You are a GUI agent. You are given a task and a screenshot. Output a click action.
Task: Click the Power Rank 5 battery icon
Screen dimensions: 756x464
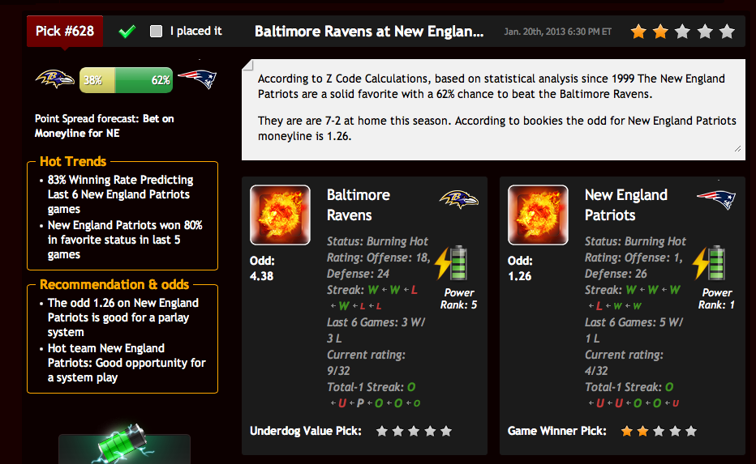point(452,263)
